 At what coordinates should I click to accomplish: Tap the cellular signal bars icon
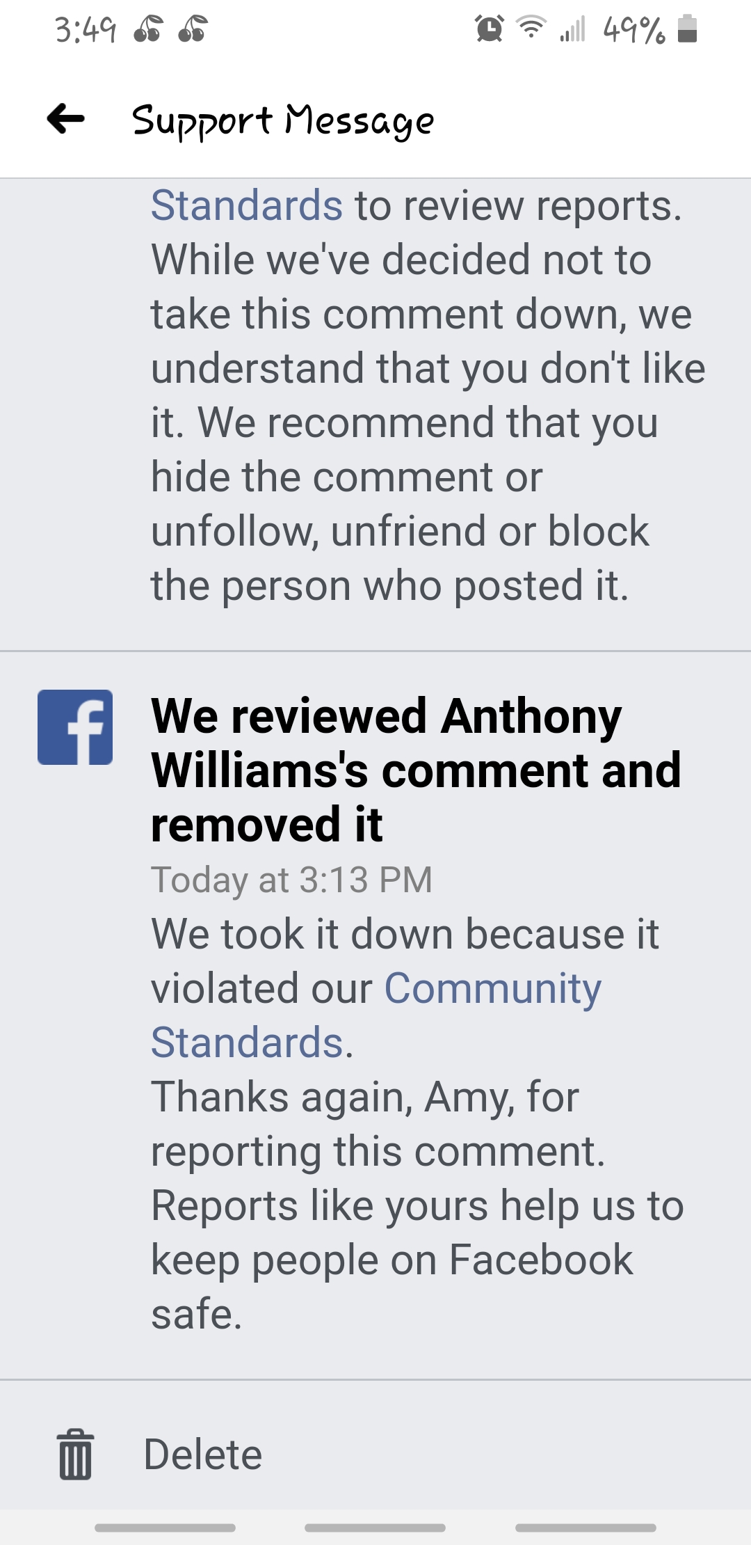pyautogui.click(x=573, y=29)
